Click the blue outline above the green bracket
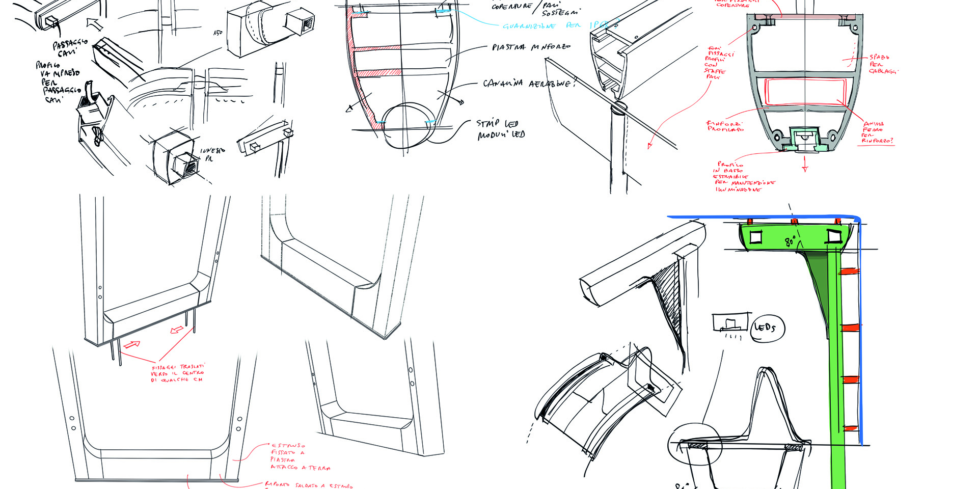978x489 pixels. [x=764, y=217]
